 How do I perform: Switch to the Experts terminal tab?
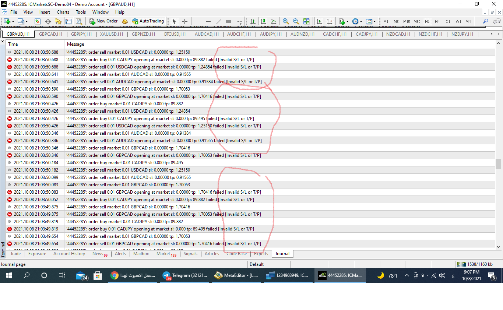pos(261,254)
